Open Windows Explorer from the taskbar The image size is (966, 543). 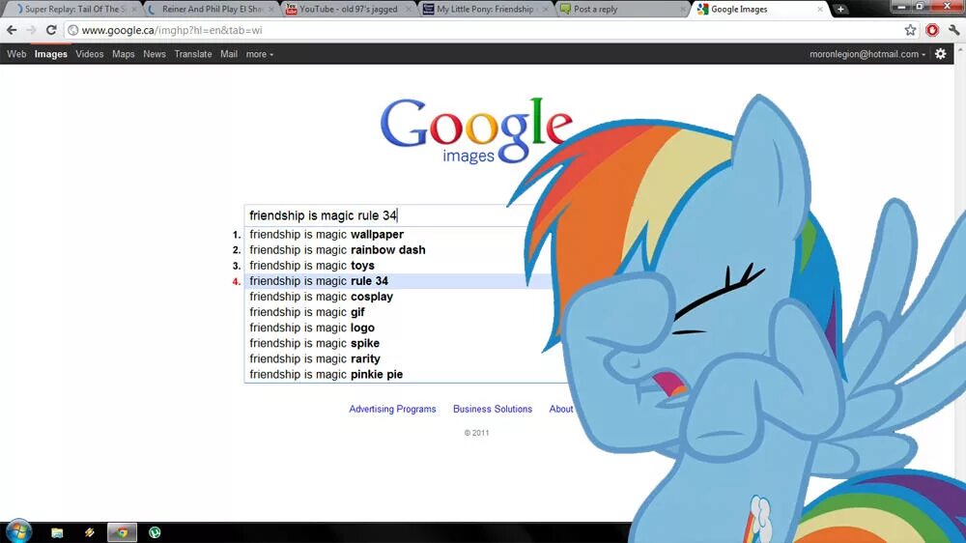[x=57, y=532]
